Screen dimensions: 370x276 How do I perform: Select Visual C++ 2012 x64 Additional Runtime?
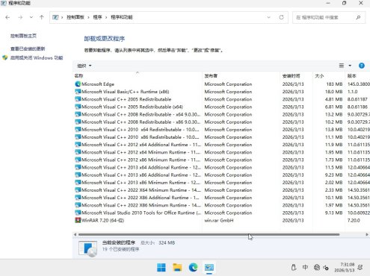tap(222, 145)
